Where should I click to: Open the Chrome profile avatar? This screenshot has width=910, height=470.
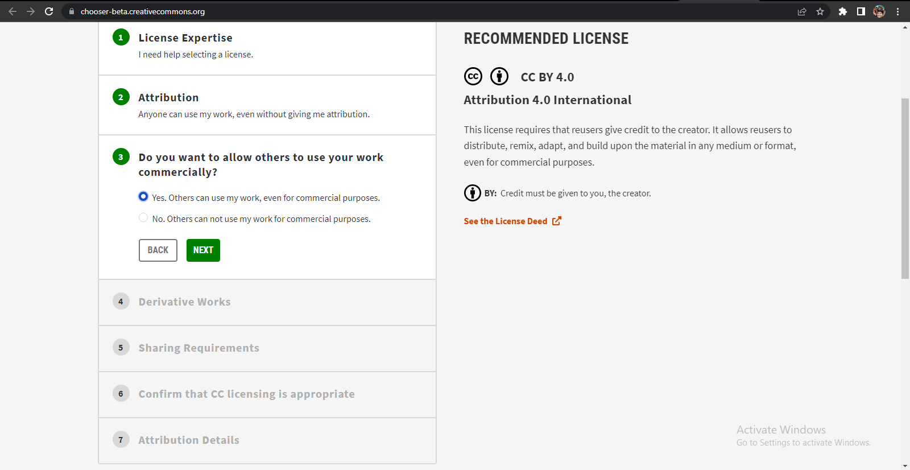[879, 11]
